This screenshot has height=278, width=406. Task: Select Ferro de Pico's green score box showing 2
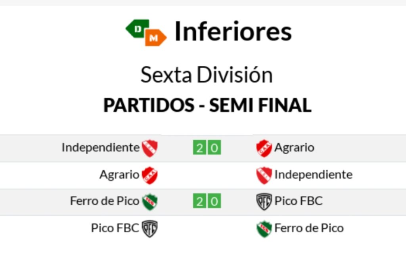click(199, 202)
